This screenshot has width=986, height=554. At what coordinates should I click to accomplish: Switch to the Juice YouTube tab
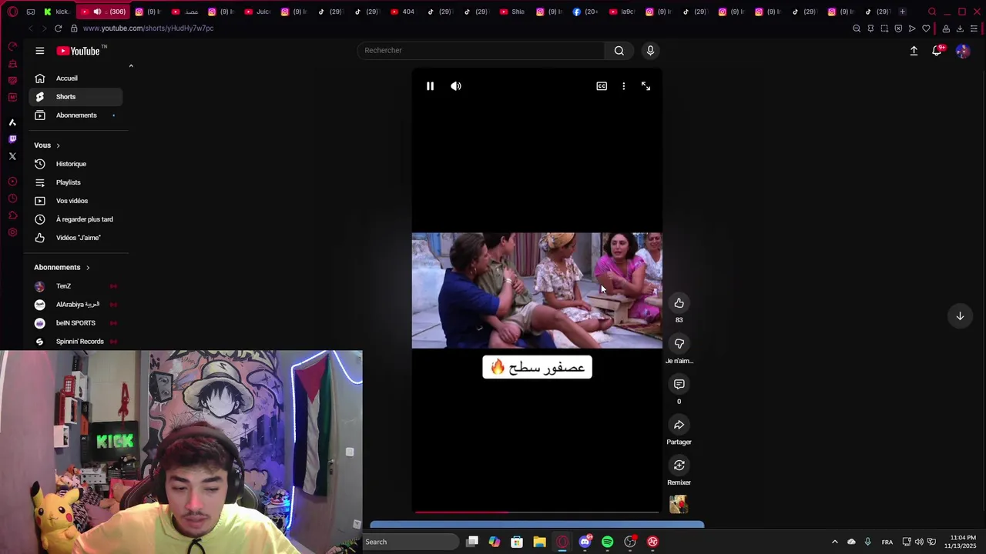coord(258,12)
